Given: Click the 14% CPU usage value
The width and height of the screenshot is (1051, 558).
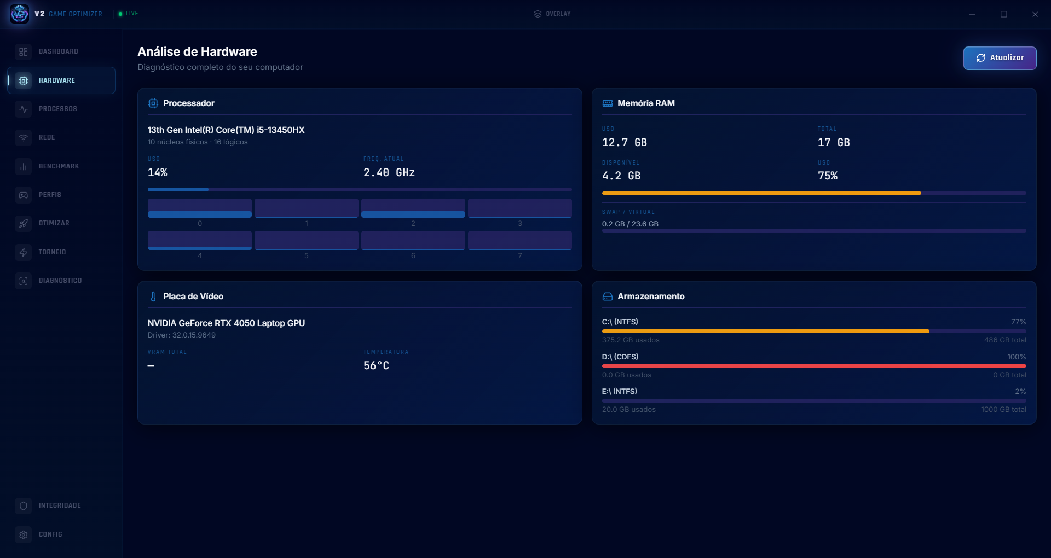Looking at the screenshot, I should pos(158,173).
